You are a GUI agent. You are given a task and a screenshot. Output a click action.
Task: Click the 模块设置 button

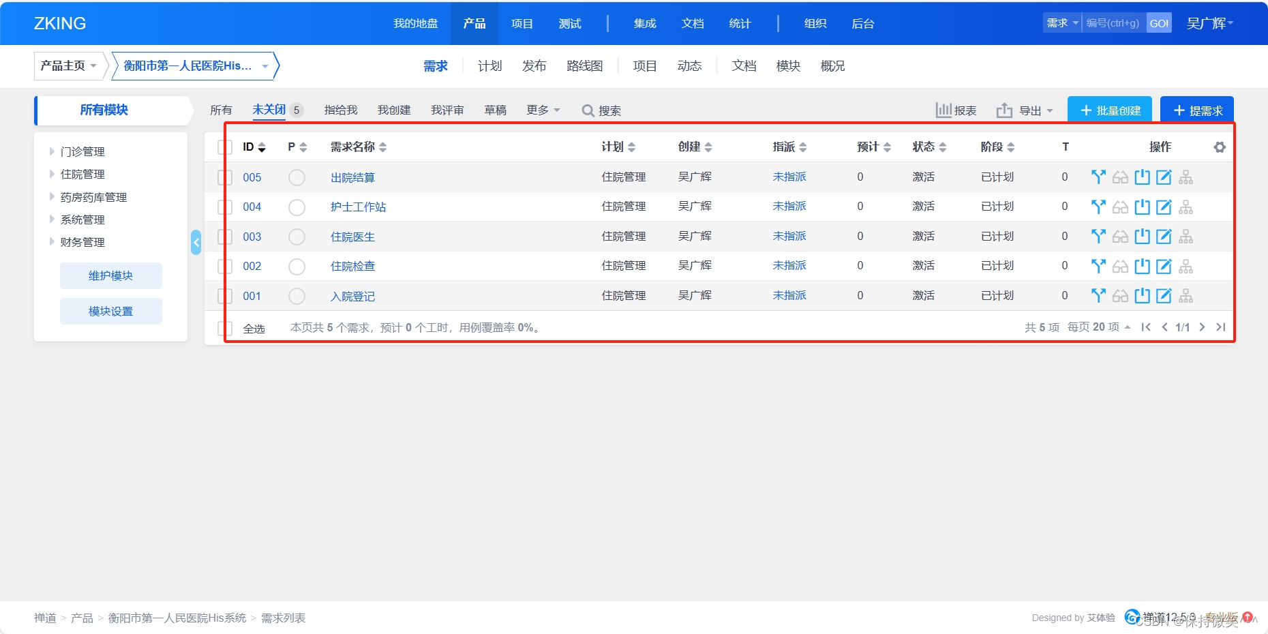(111, 311)
